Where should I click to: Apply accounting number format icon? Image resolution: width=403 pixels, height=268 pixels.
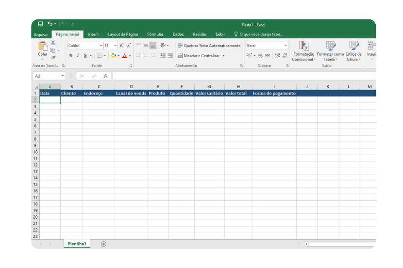[249, 55]
